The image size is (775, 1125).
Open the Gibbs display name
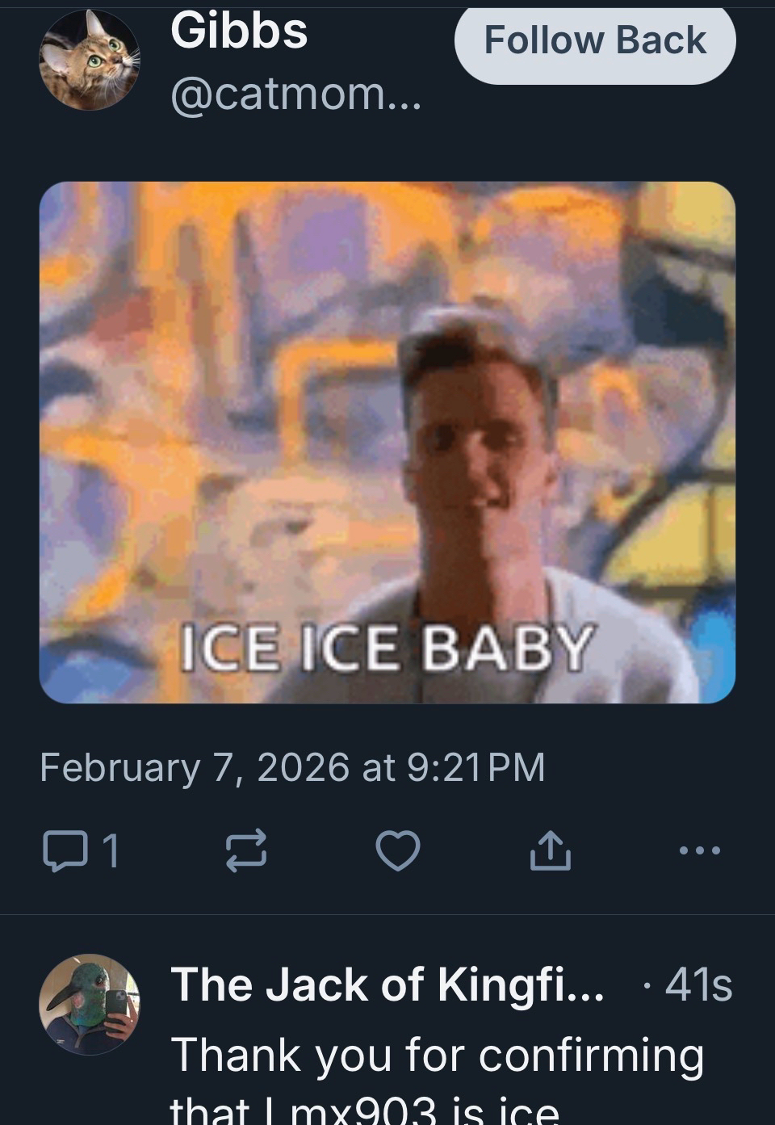[x=239, y=32]
